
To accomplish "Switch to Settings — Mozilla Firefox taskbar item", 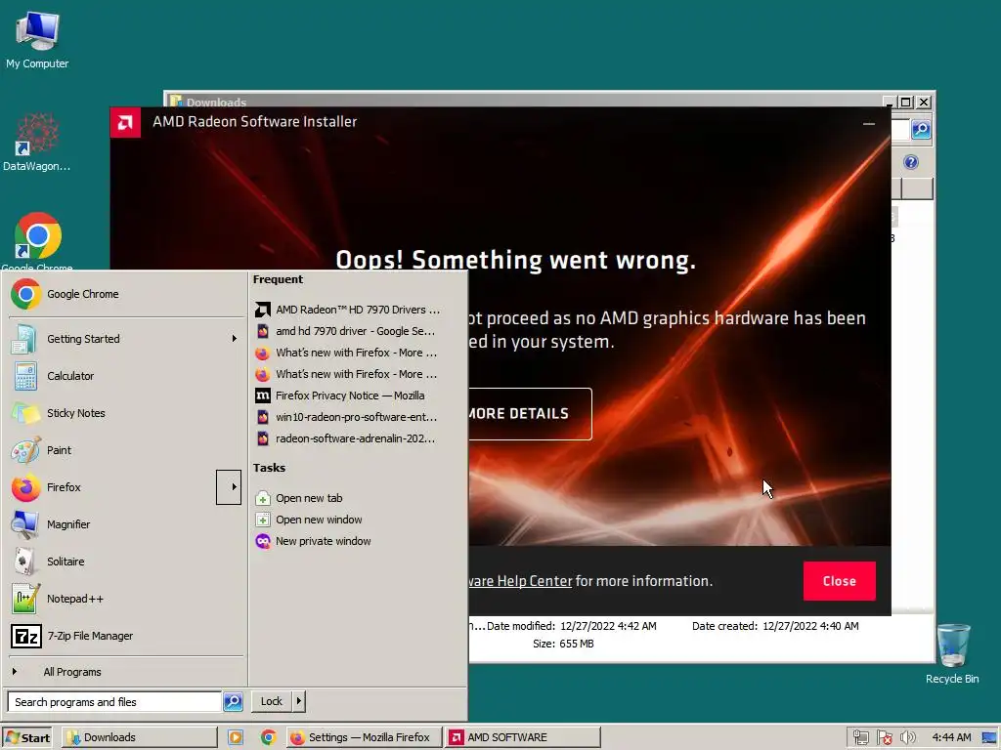I will [x=364, y=738].
